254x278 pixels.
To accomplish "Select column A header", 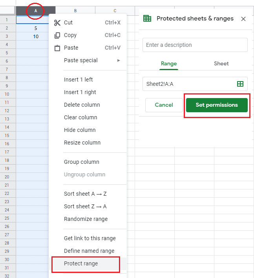I will (35, 11).
